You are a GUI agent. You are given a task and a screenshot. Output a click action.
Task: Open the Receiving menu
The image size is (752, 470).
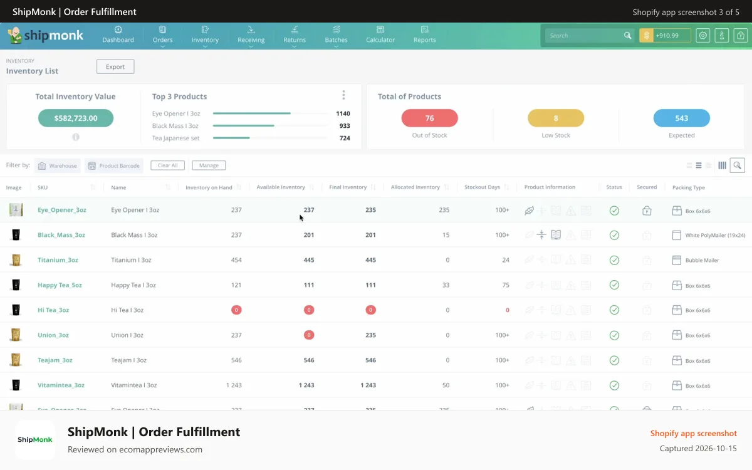click(251, 36)
